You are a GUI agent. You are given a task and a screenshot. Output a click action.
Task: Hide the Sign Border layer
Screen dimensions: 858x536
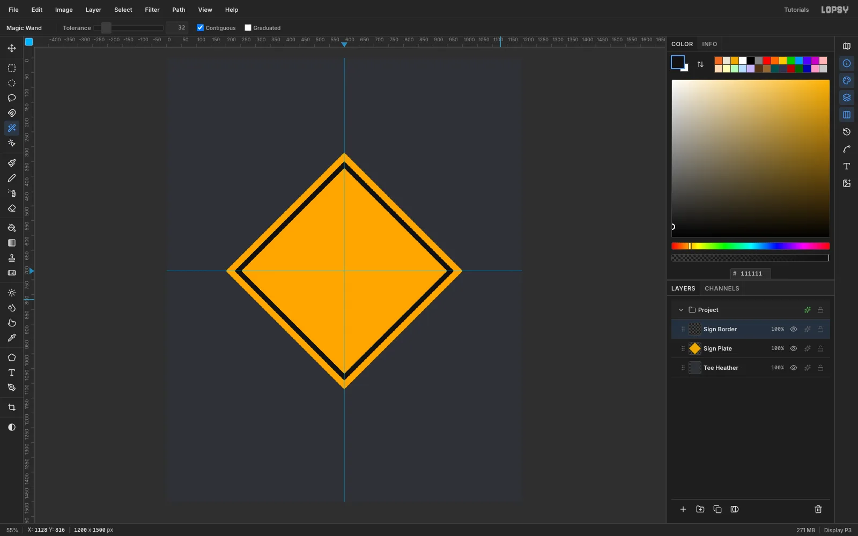pyautogui.click(x=794, y=329)
